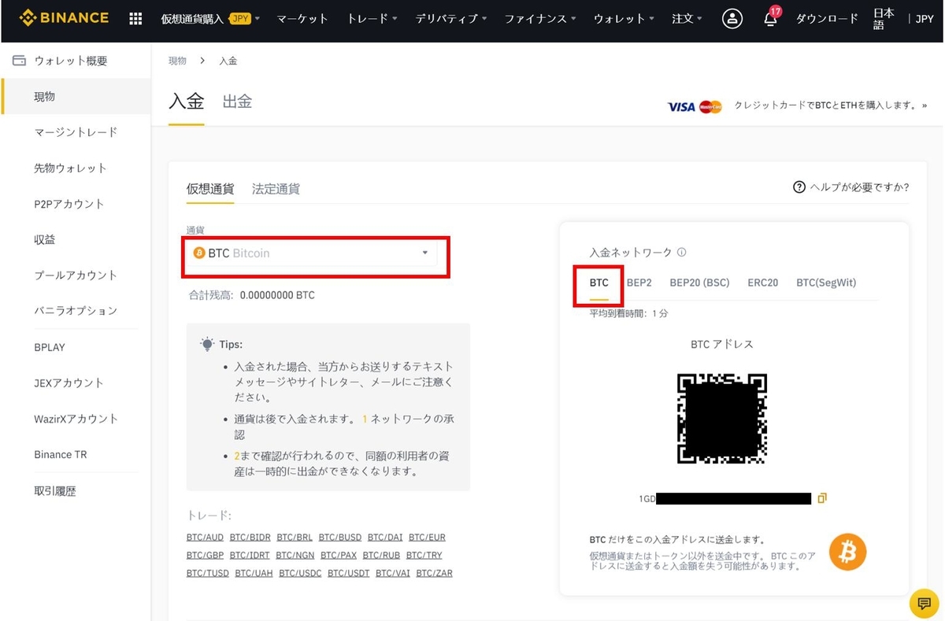945x621 pixels.
Task: Open バニラオプション in the sidebar
Action: click(x=76, y=310)
